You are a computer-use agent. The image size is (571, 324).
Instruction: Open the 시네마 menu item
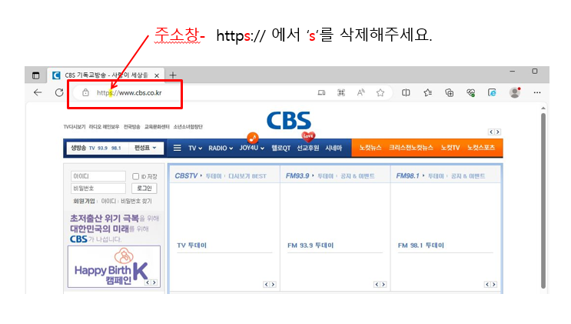pos(334,148)
